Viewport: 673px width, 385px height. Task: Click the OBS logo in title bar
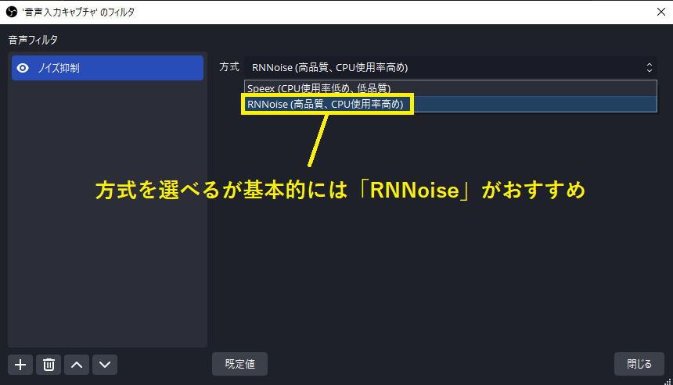[x=12, y=12]
